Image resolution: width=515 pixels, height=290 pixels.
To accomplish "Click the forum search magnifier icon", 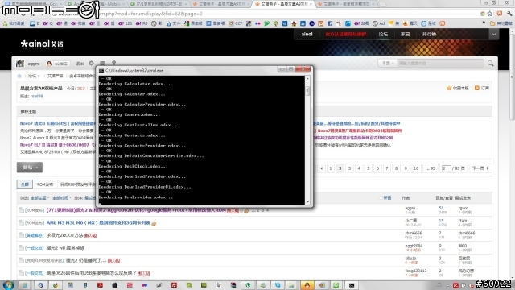I will click(x=490, y=64).
